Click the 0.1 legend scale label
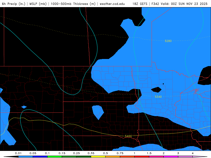This screenshot has height=158, width=211. click(47, 153)
